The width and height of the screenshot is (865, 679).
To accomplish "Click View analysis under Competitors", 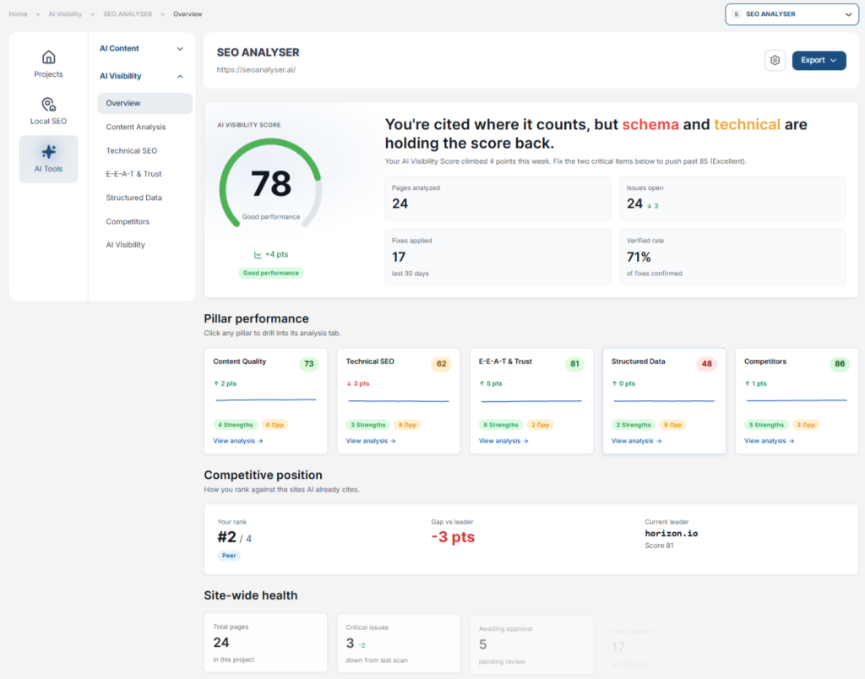I will (x=769, y=441).
